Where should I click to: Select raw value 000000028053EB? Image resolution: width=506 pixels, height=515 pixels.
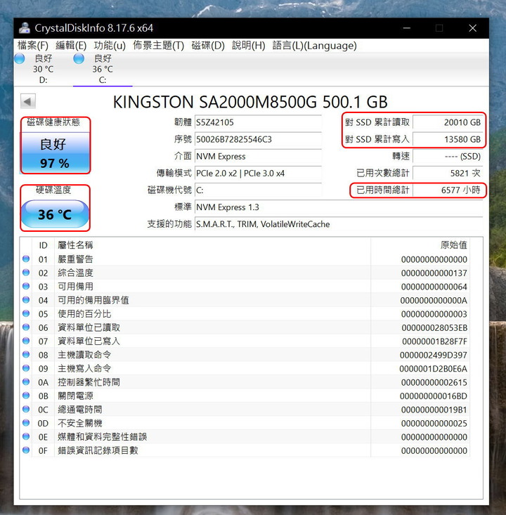434,328
